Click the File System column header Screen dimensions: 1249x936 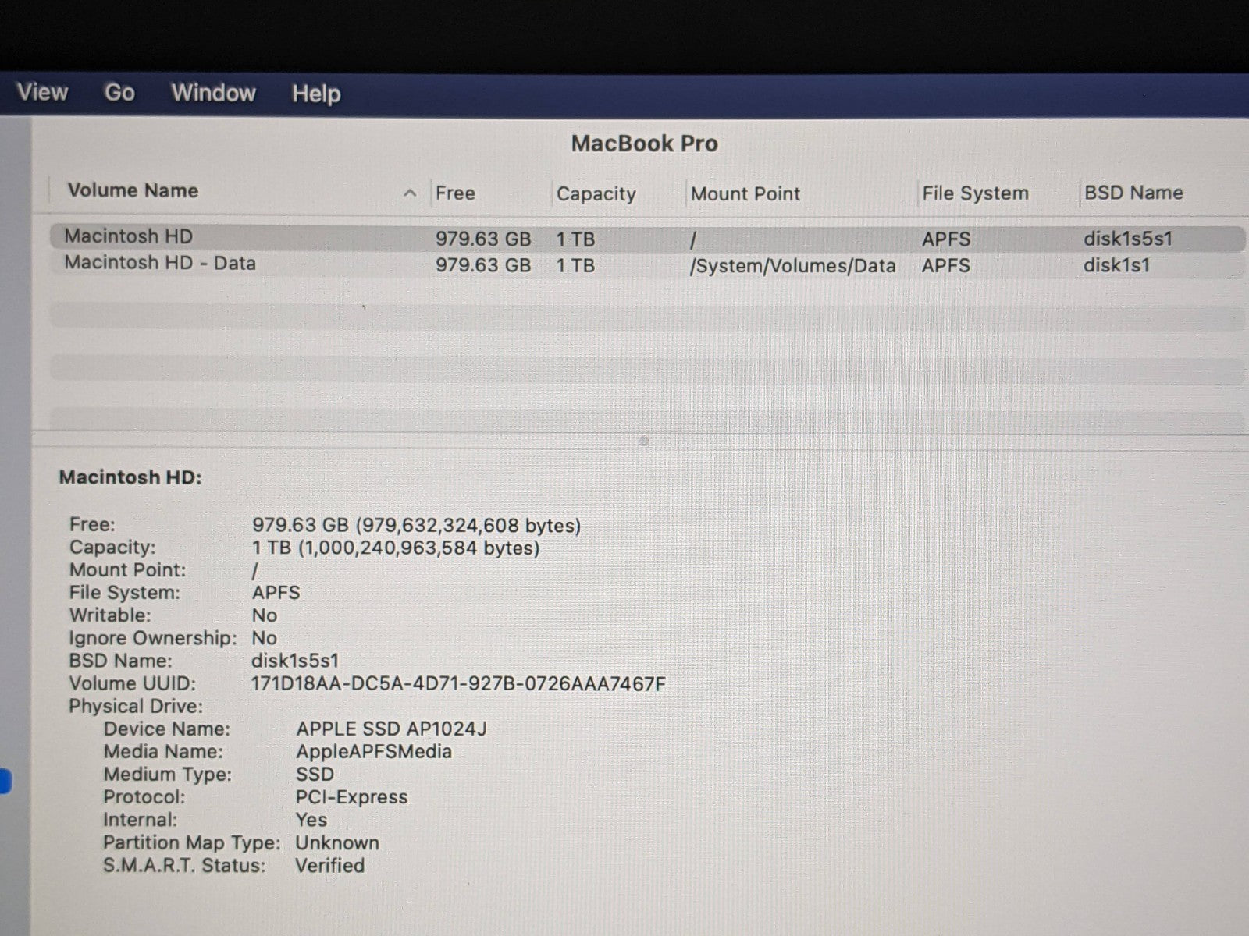975,193
